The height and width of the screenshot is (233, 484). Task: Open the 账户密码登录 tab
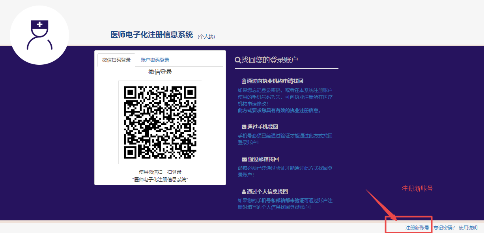pyautogui.click(x=155, y=60)
